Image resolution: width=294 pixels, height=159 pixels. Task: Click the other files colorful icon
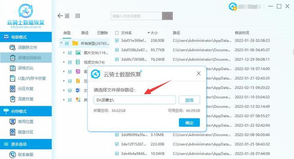(78, 100)
